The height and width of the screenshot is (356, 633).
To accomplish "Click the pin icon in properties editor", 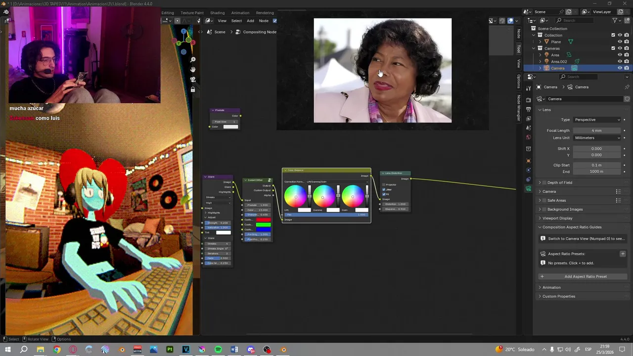I will (627, 87).
